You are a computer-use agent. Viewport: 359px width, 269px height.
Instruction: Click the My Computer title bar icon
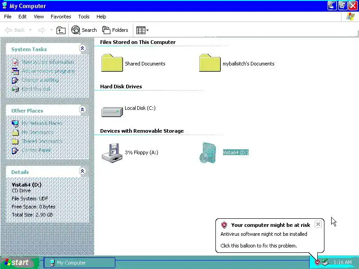[x=4, y=5]
